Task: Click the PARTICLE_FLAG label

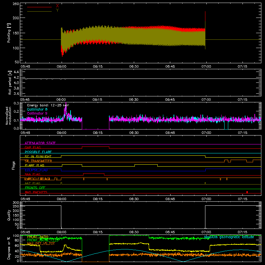Action: tap(37, 179)
